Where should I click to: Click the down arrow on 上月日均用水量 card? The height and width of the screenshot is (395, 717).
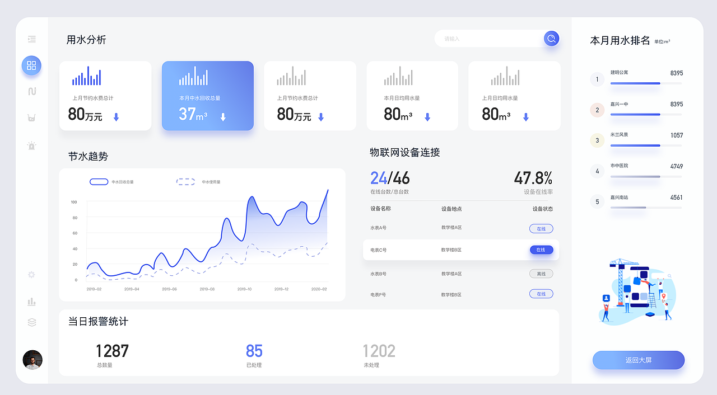pyautogui.click(x=525, y=117)
